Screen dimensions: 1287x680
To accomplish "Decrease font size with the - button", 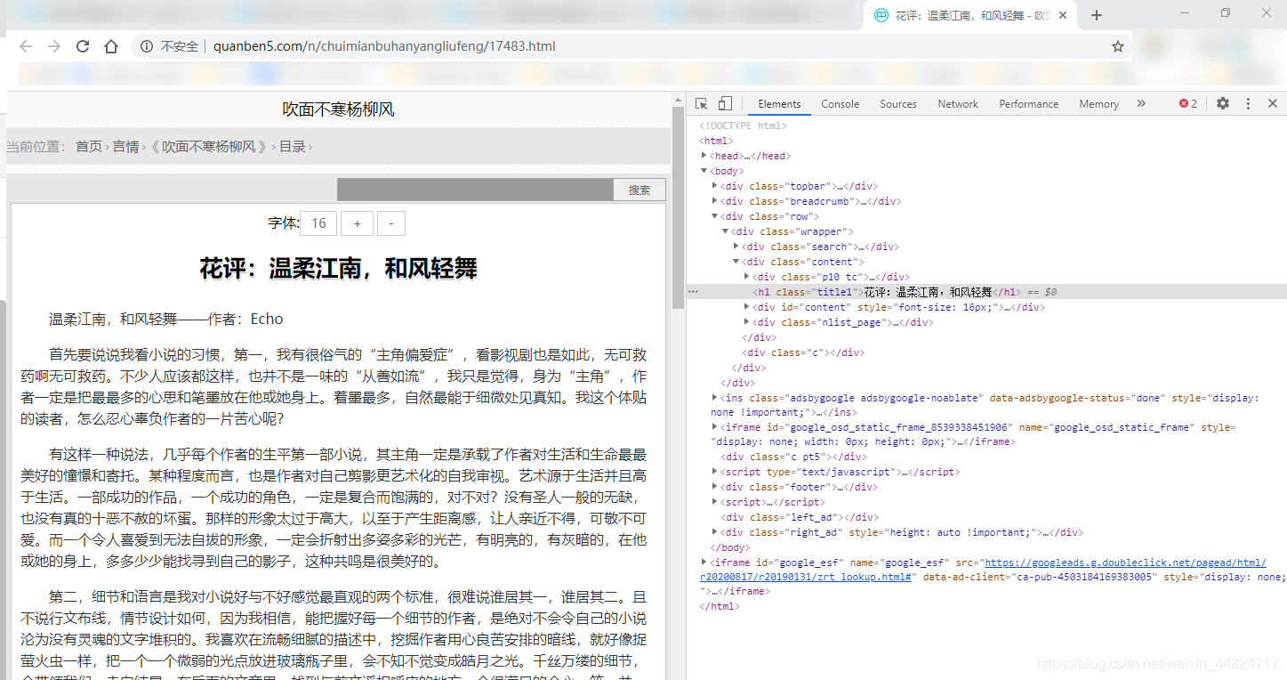I will coord(391,223).
